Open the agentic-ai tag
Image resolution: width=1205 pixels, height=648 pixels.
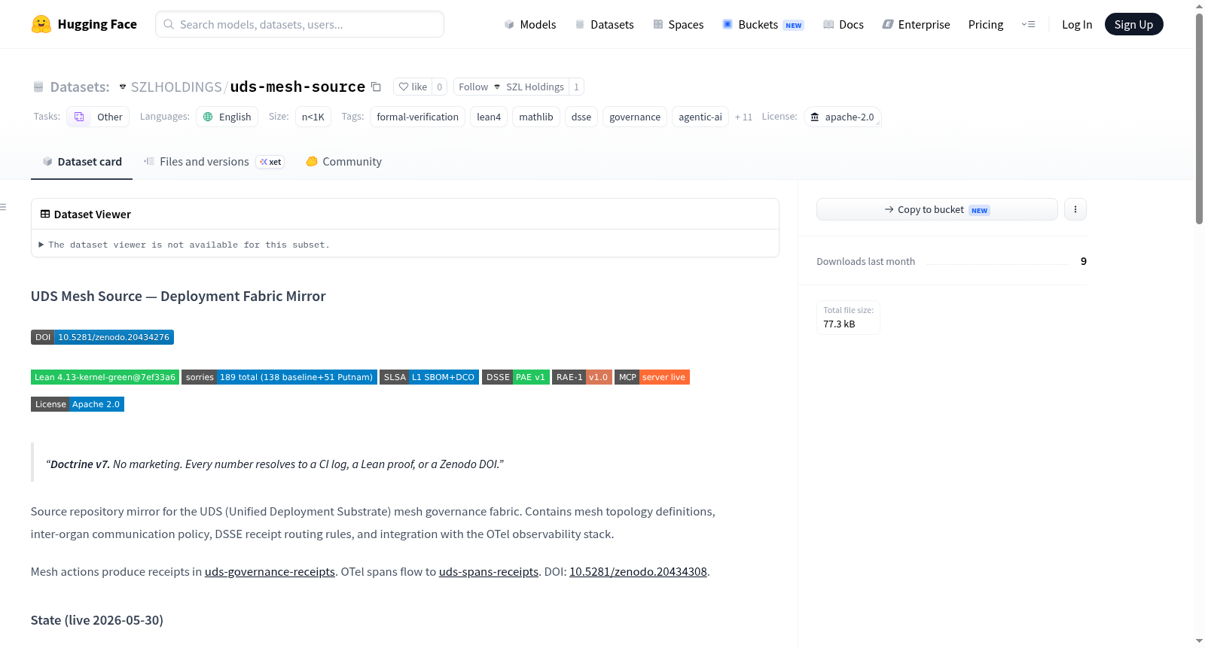[x=700, y=117]
